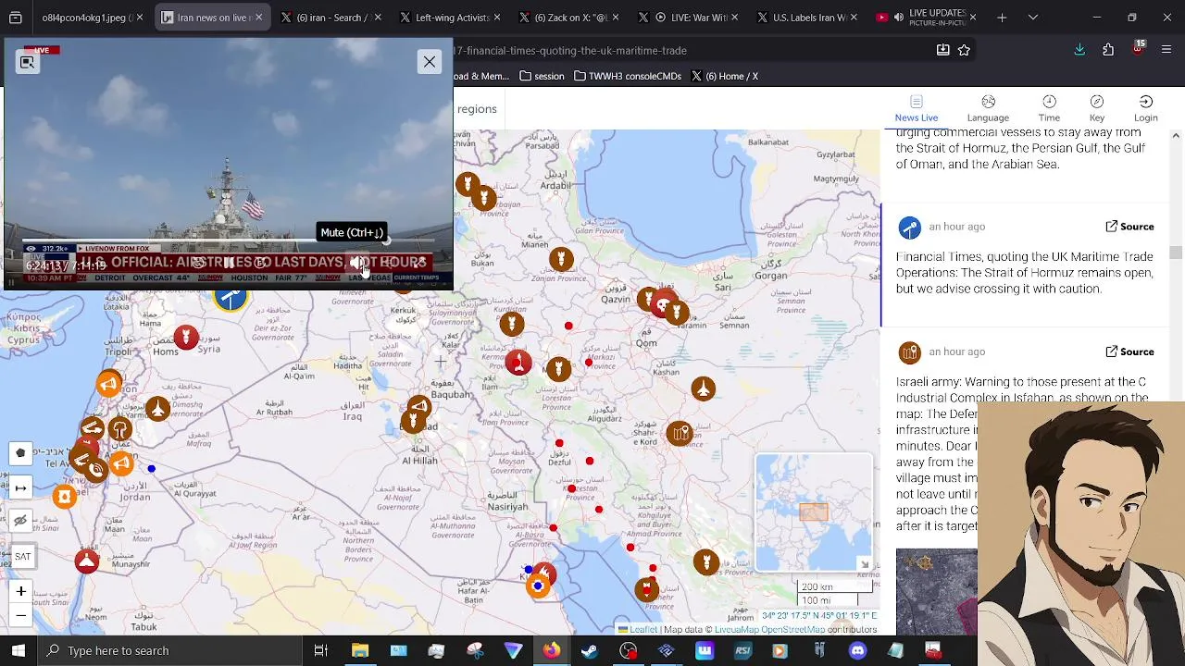Click scroll-up arrow of news panel
Image resolution: width=1185 pixels, height=666 pixels.
pos(1176,136)
